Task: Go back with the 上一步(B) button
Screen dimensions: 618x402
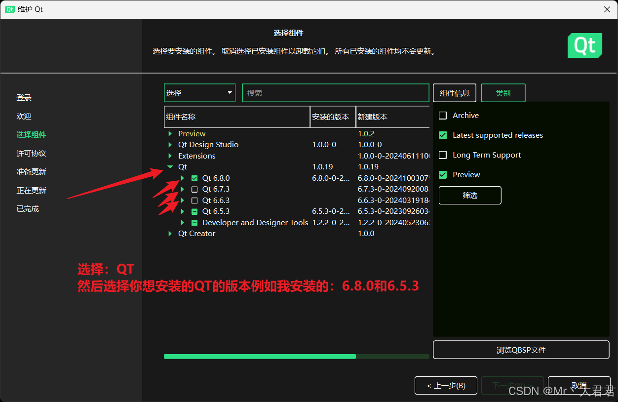Action: (x=446, y=386)
